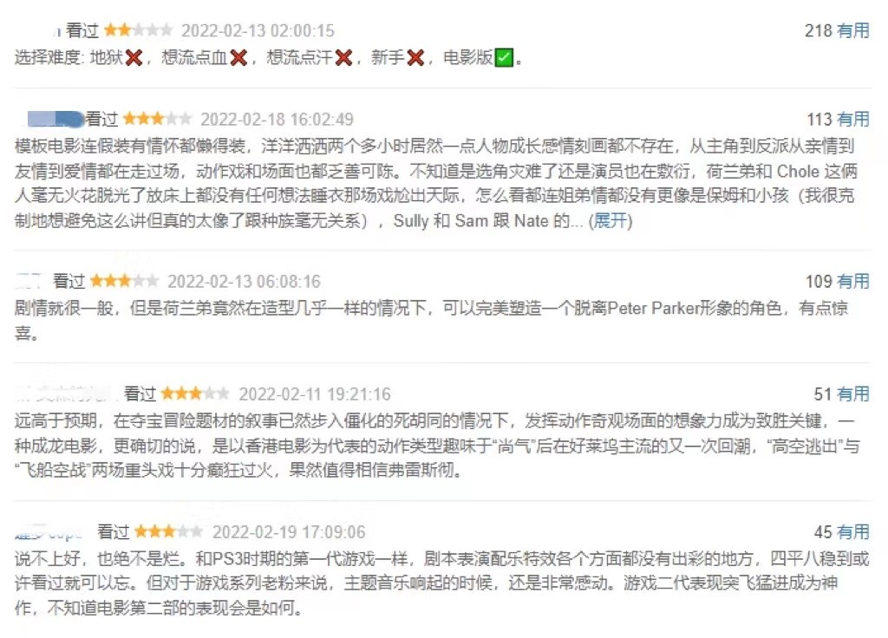Expand the truncated review with 展开
Image resolution: width=888 pixels, height=638 pixels.
(x=610, y=220)
